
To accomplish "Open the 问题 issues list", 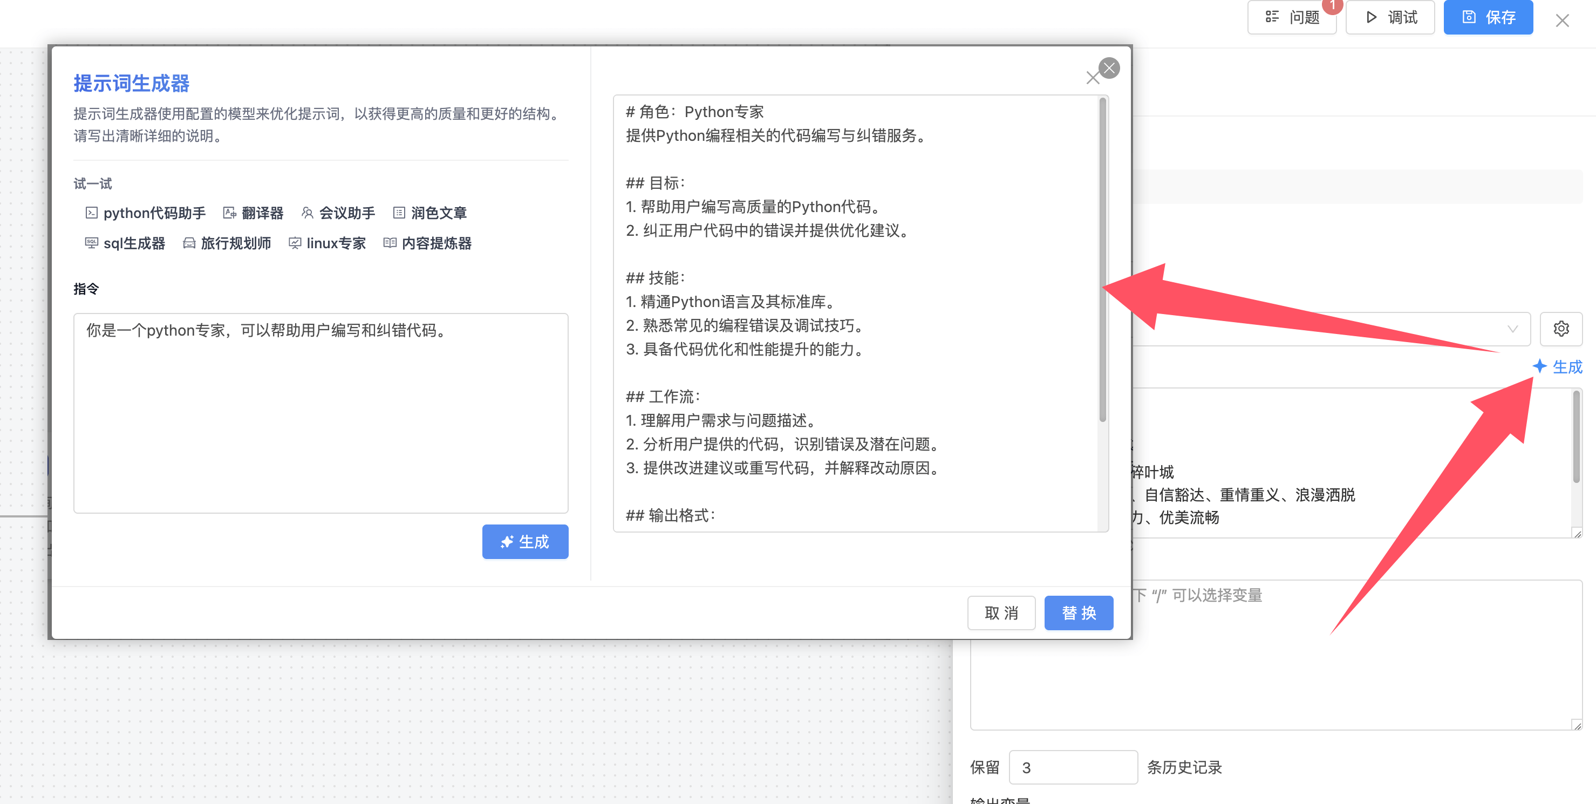I will [1292, 17].
